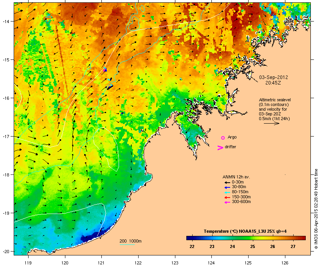Viewport: 321px width, 266px height.
Task: Click the colorbar tick label 22
Action: coord(192,246)
